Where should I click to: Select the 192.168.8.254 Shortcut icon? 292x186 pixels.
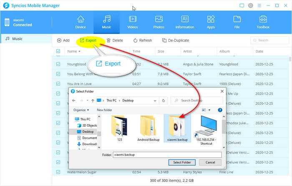pyautogui.click(x=206, y=131)
